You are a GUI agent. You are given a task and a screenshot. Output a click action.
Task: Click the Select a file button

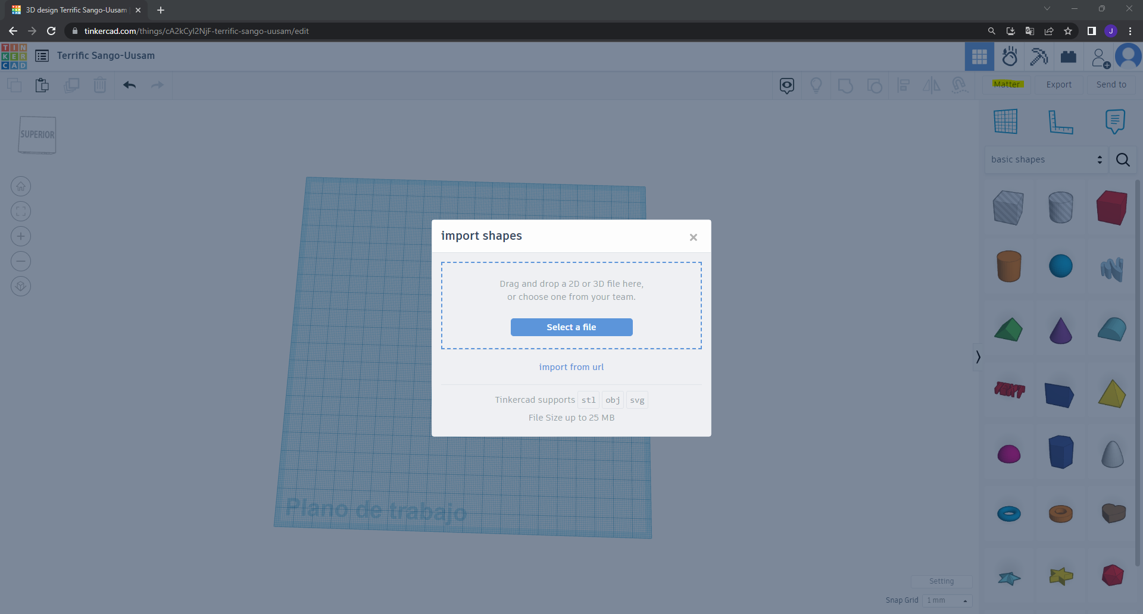571,327
